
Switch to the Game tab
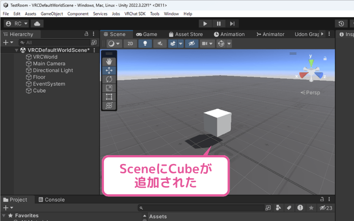point(147,34)
